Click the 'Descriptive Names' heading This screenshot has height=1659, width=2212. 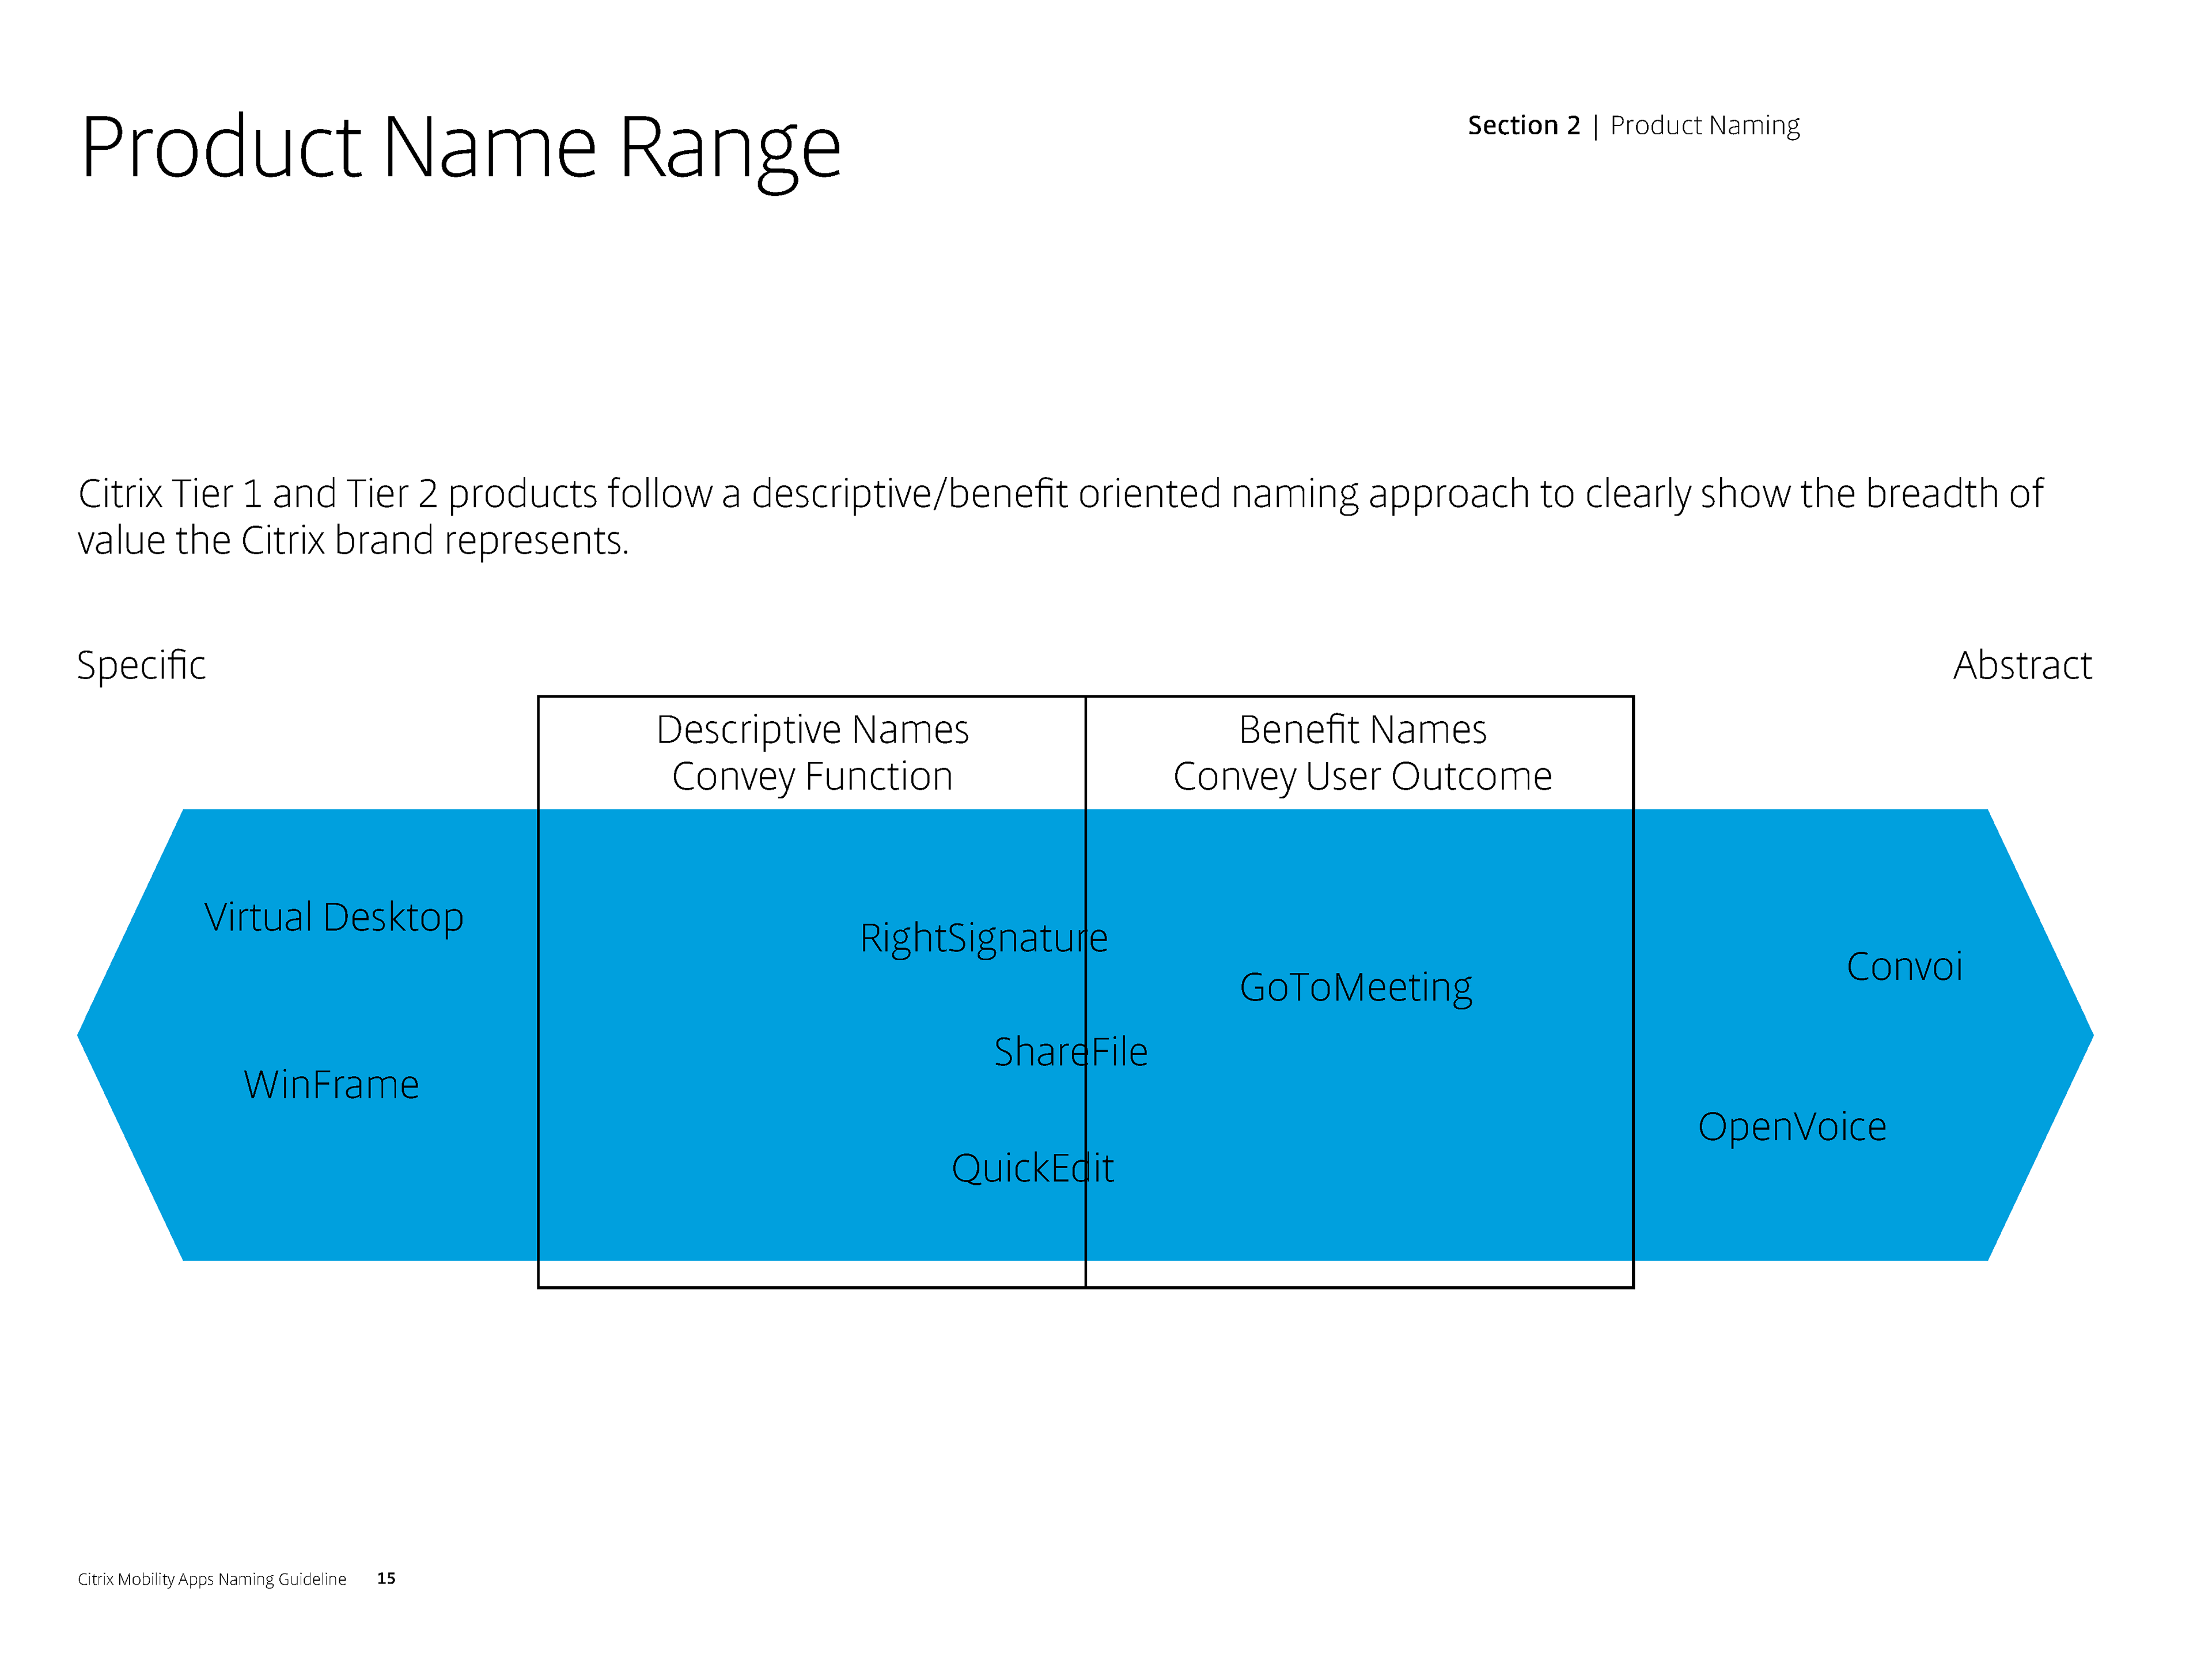click(x=812, y=730)
